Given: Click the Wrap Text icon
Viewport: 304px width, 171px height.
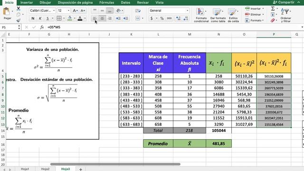Looking at the screenshot, I should point(138,10).
